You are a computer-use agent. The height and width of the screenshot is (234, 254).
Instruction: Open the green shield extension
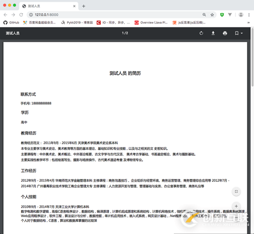(222, 15)
